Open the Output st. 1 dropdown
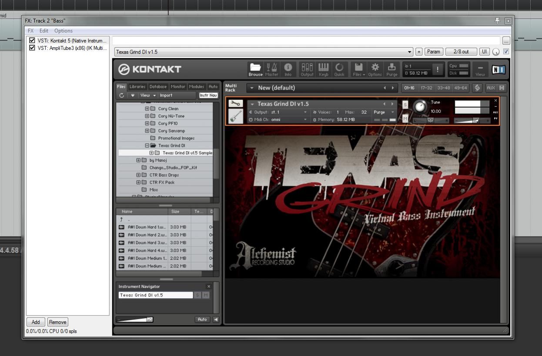The height and width of the screenshot is (356, 542). coord(278,112)
